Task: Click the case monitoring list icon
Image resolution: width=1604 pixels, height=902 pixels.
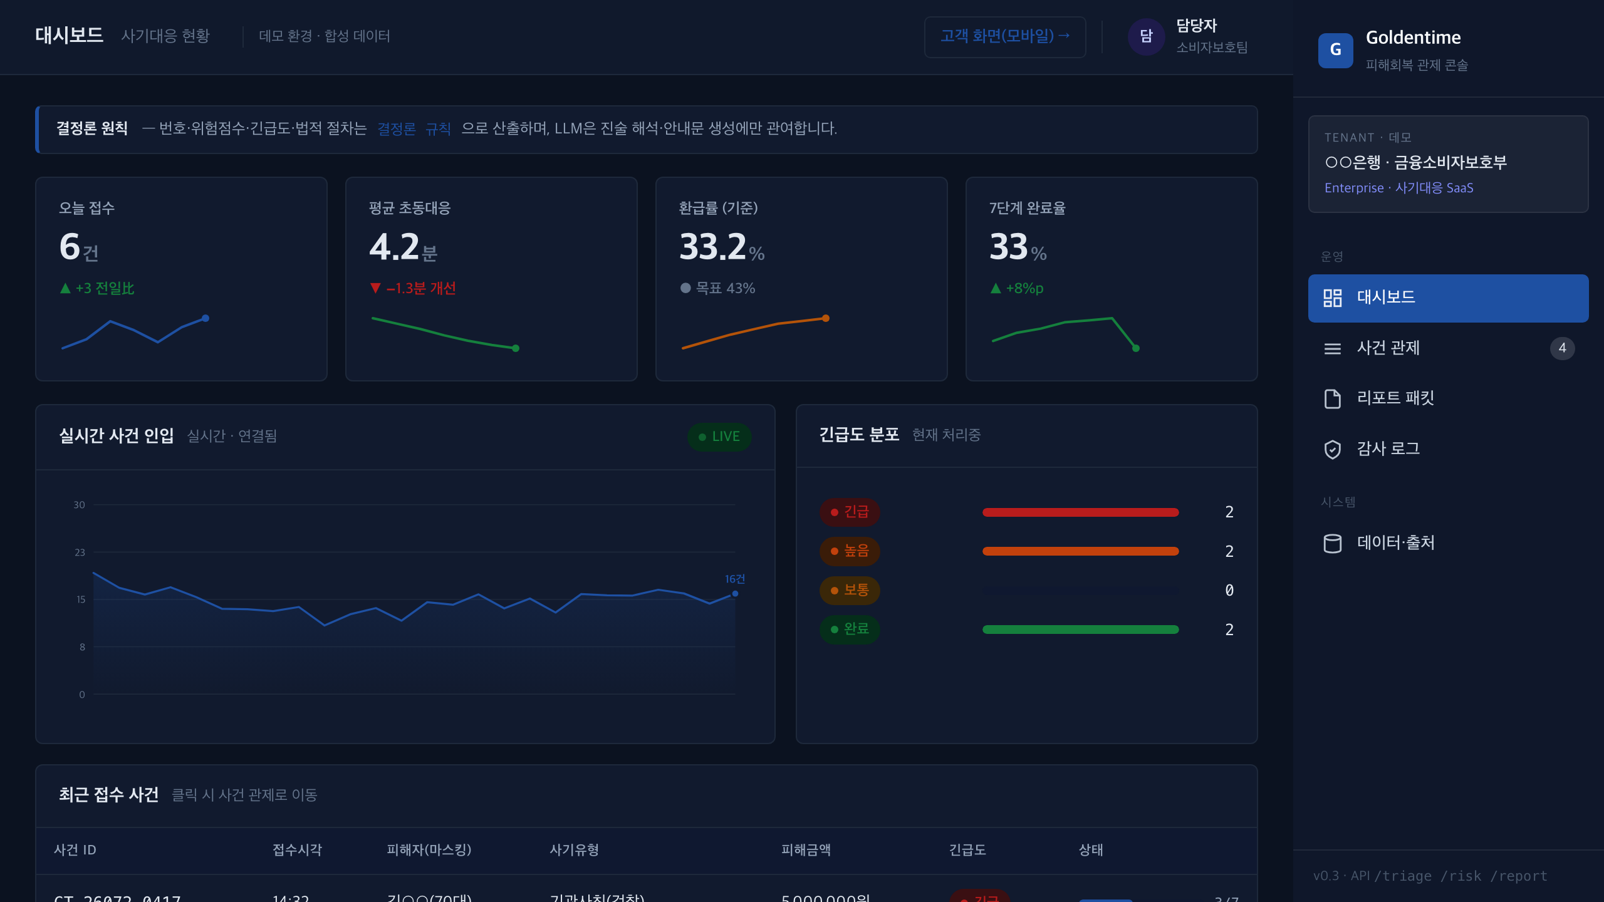Action: pyautogui.click(x=1332, y=348)
